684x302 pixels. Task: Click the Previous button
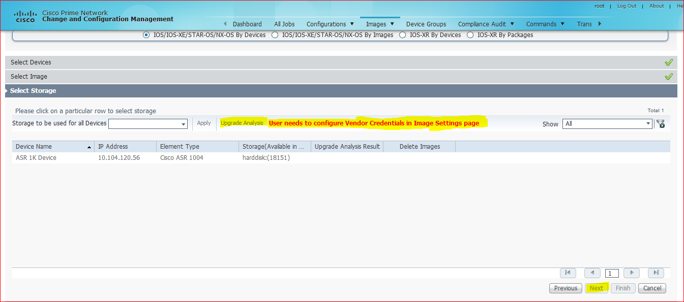coord(566,288)
